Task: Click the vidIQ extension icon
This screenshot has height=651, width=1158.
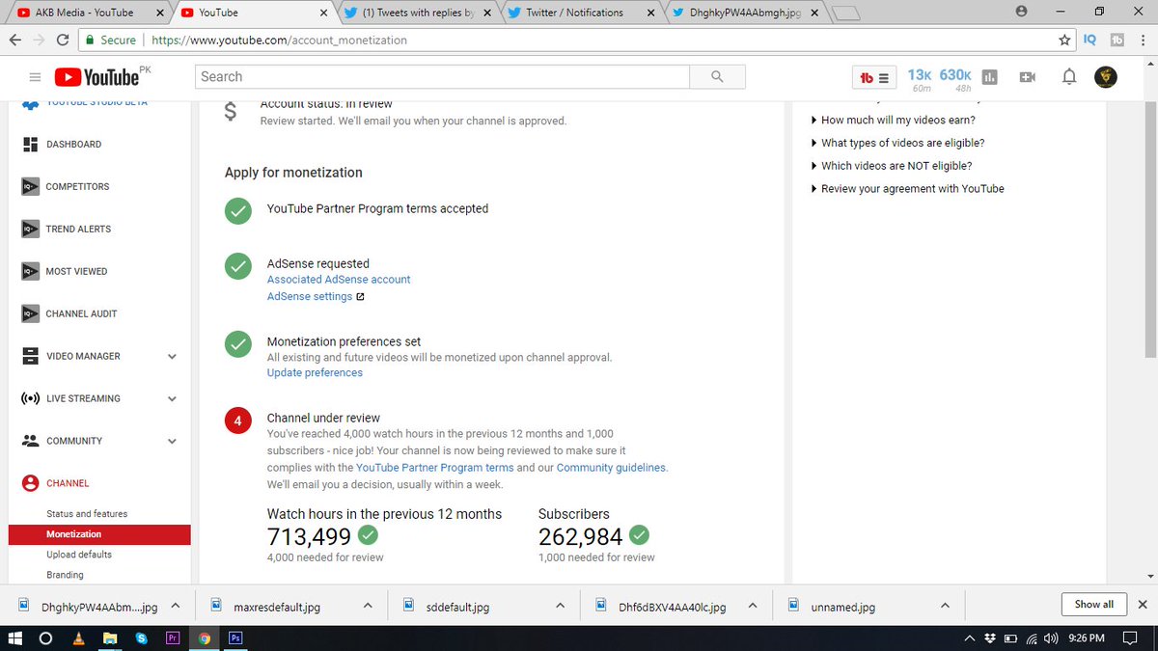Action: coord(1089,40)
